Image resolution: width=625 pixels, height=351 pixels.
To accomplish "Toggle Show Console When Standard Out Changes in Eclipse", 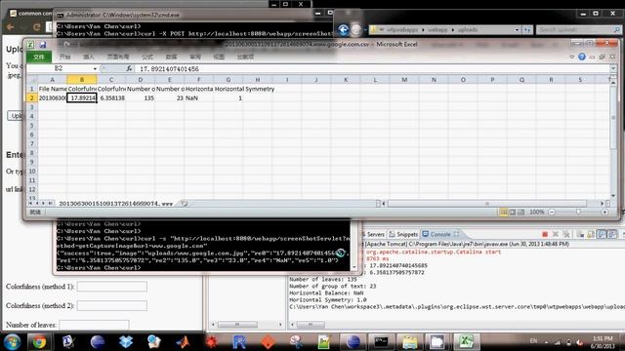I will (602, 234).
